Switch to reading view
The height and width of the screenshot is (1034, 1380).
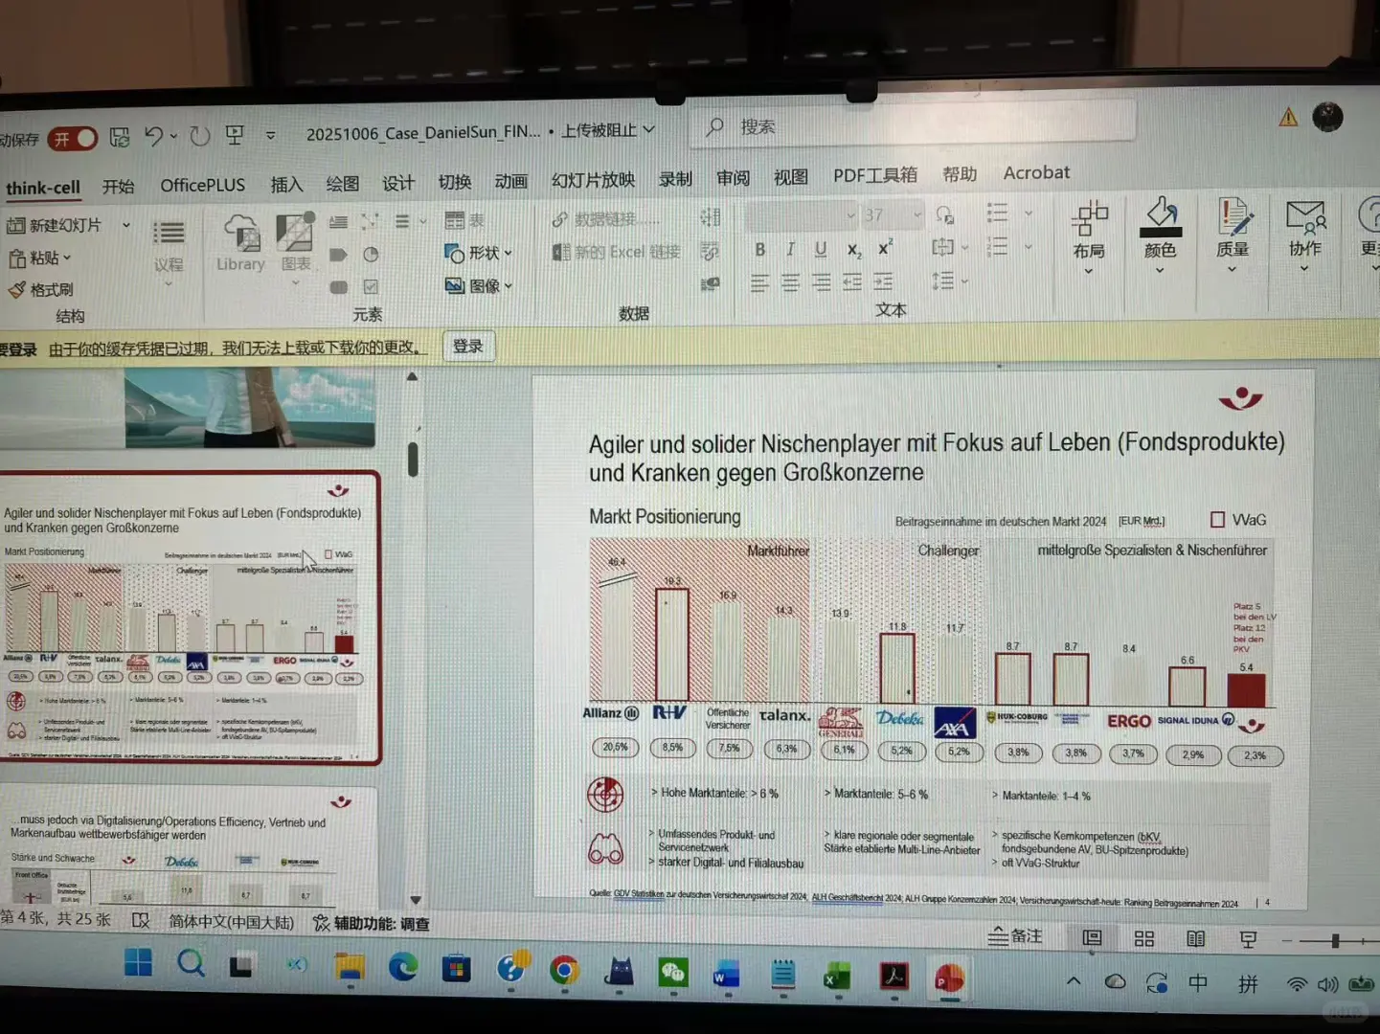[1195, 938]
